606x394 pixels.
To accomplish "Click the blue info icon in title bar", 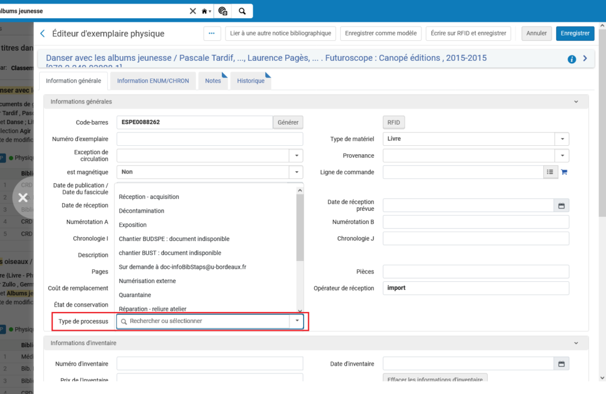I will [x=572, y=59].
